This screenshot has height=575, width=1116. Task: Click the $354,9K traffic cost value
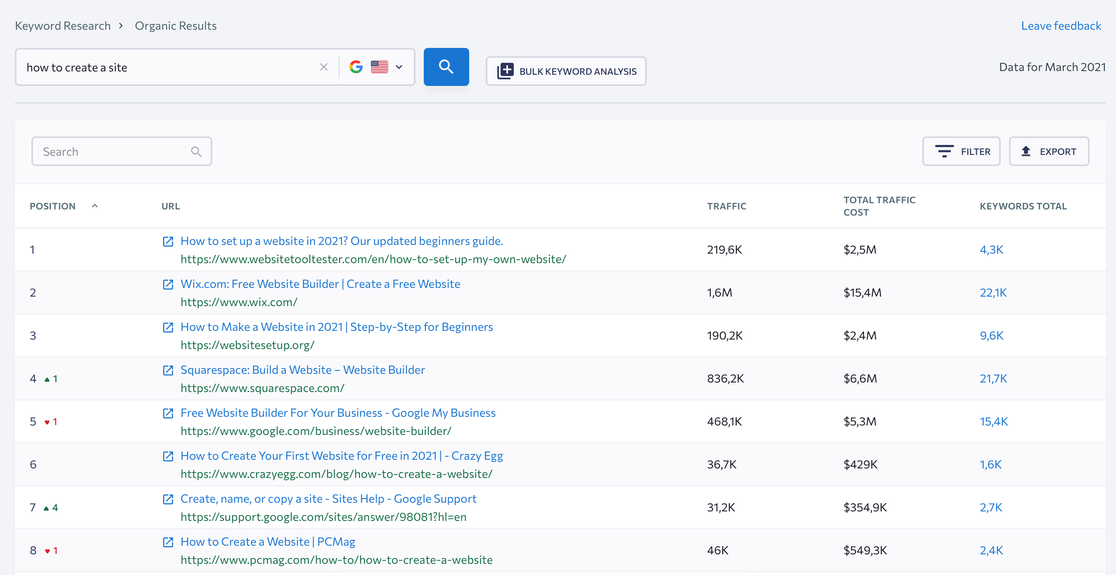[865, 507]
